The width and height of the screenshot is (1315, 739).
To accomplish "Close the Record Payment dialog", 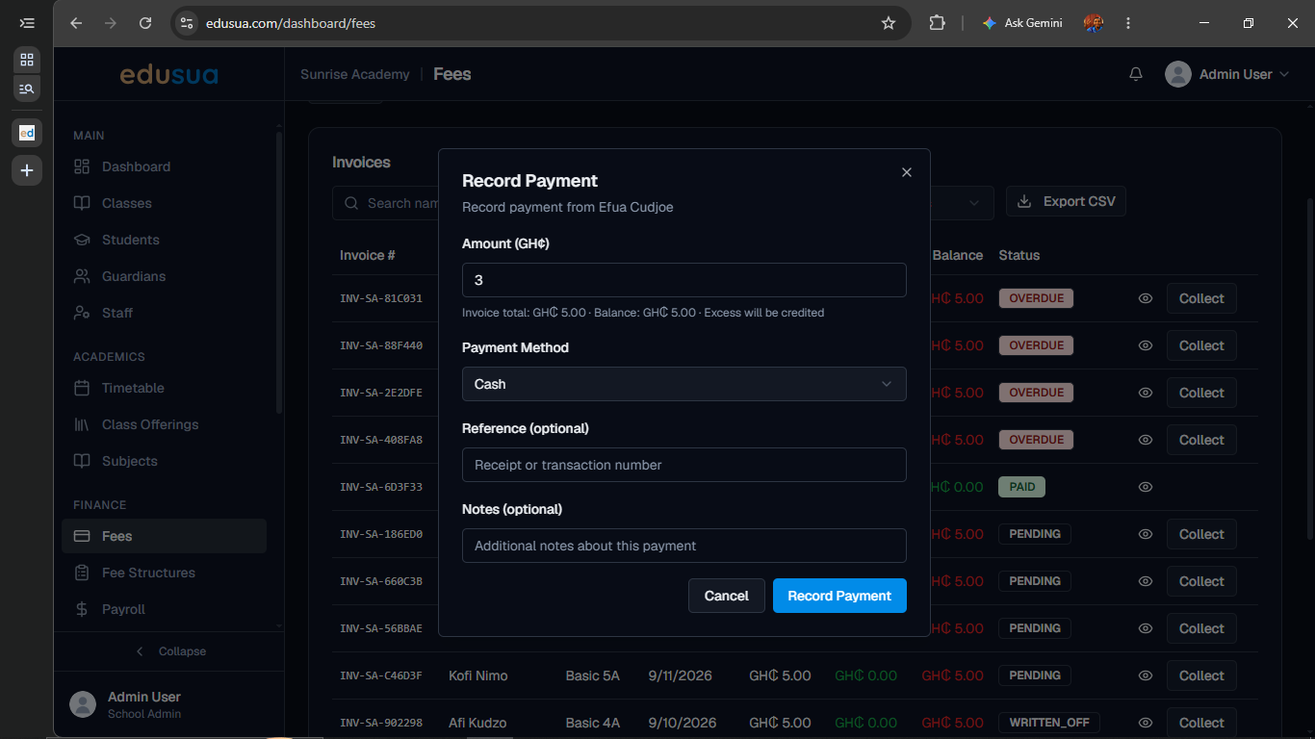I will 906,172.
